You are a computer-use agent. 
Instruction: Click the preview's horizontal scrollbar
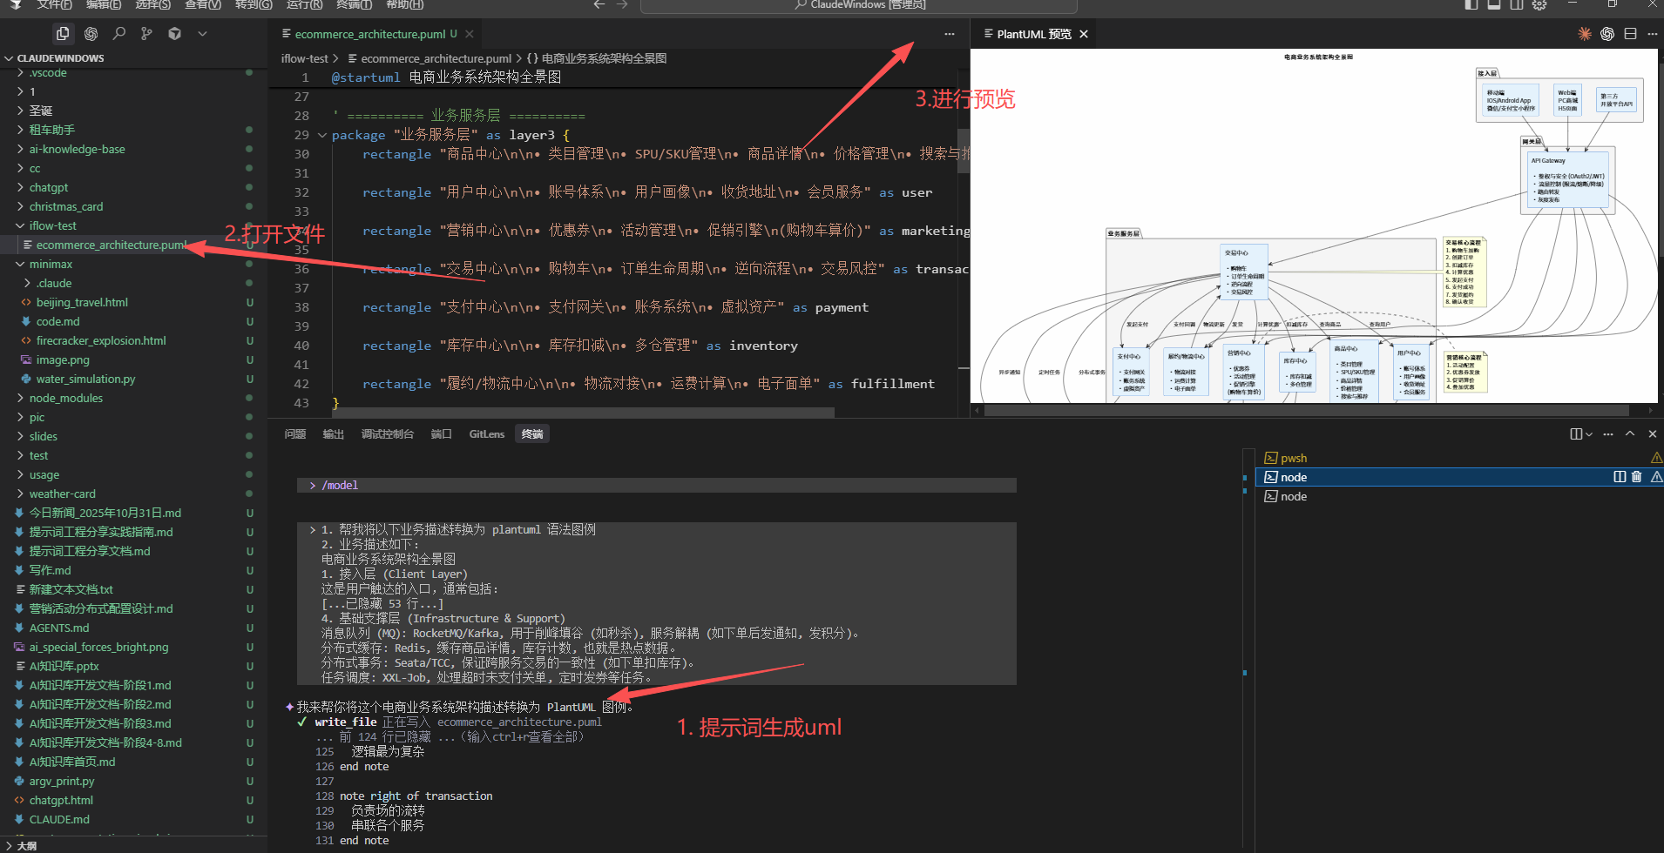coord(1307,410)
